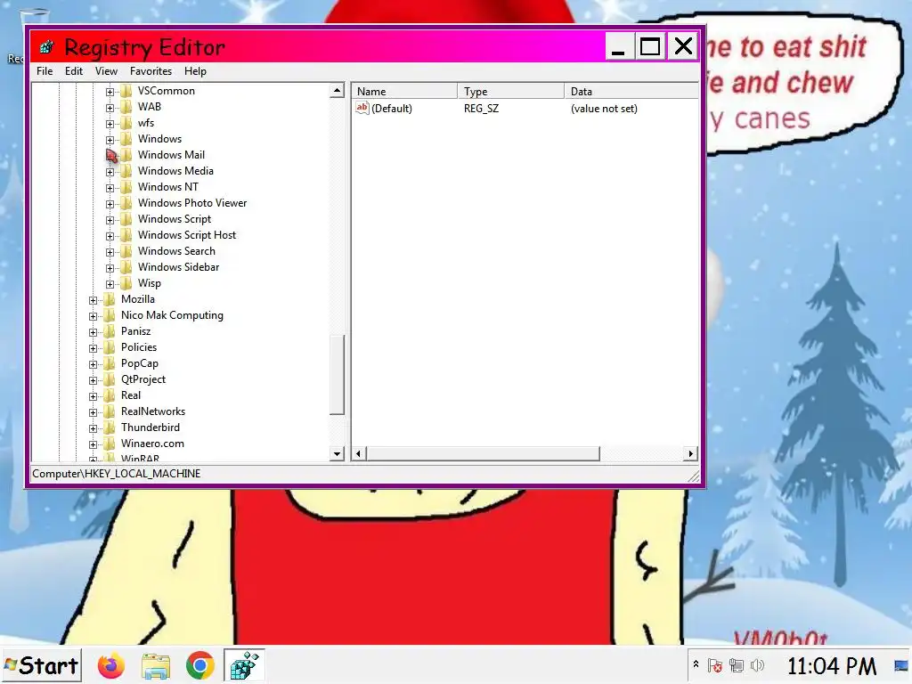Screen dimensions: 912x684
Task: Expand the Nico Mak Computing key
Action: [x=93, y=316]
